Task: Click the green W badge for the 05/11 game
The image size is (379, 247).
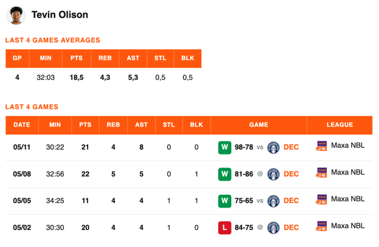Action: click(x=225, y=147)
